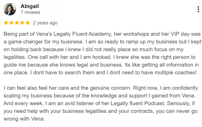
Task: Click the first gold star in the rating
Action: (6, 23)
